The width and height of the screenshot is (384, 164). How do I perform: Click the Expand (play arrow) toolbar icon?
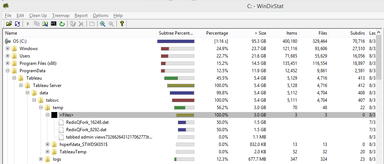[x=28, y=24]
